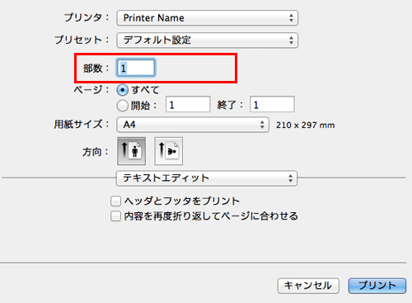
Task: Open the プリンタ Printer Name dropdown
Action: [207, 18]
